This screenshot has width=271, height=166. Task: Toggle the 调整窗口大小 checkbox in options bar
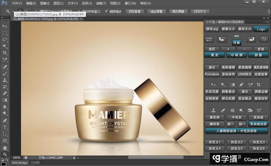36,11
